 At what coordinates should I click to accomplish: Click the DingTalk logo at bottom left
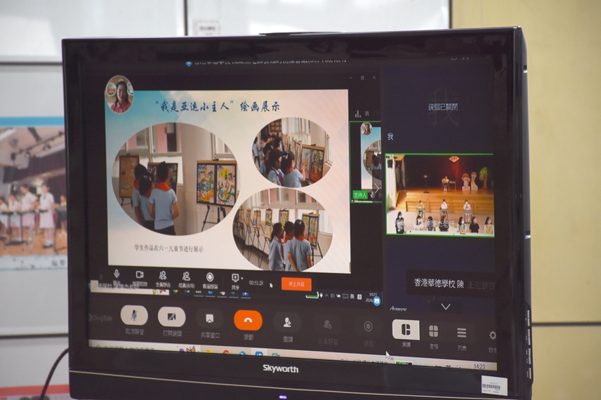[x=100, y=318]
